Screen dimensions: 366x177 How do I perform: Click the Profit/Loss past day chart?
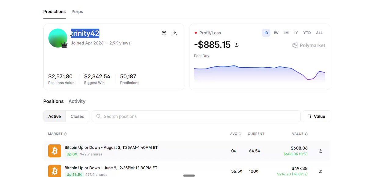[259, 73]
